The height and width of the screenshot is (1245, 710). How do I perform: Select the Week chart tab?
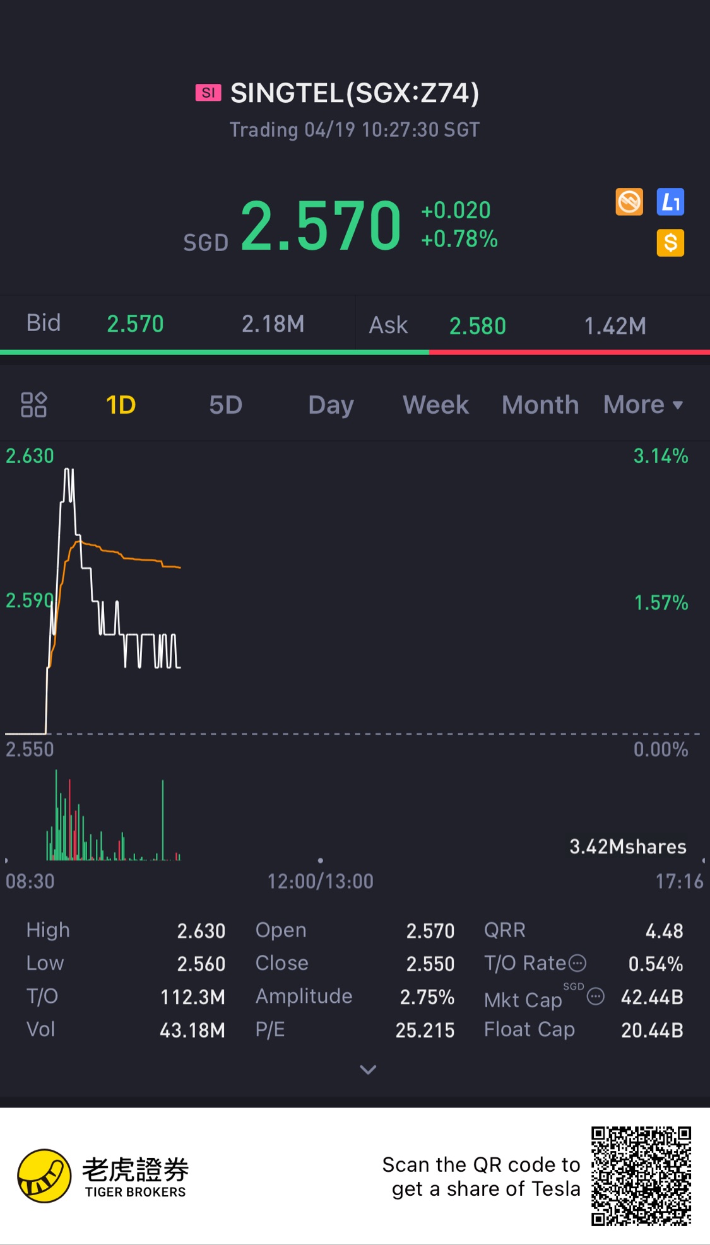click(x=435, y=405)
